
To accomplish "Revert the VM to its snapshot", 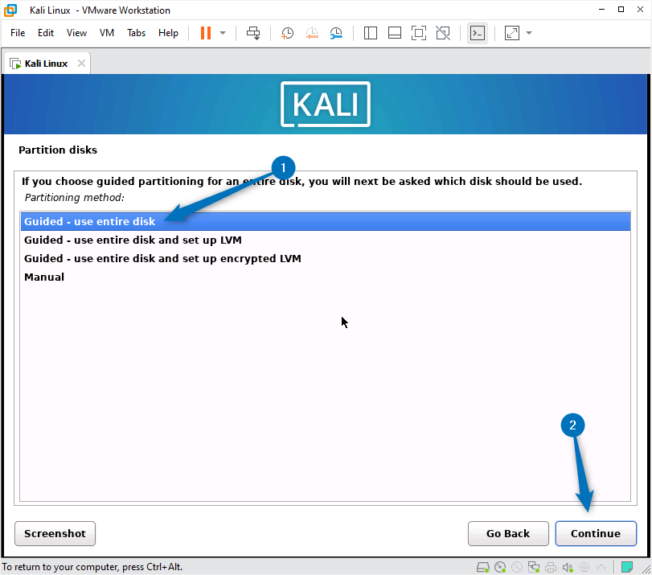I will click(312, 33).
